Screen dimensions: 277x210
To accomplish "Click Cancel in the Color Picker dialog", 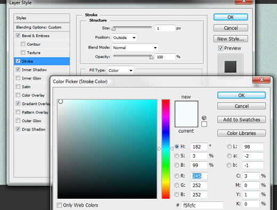I will tap(241, 106).
